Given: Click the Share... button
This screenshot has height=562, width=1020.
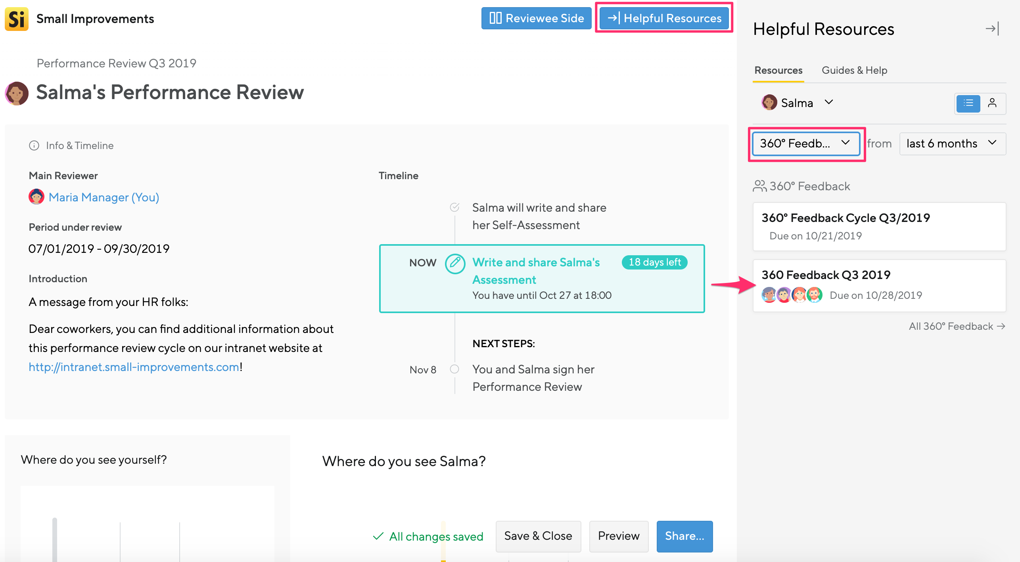Looking at the screenshot, I should coord(684,536).
